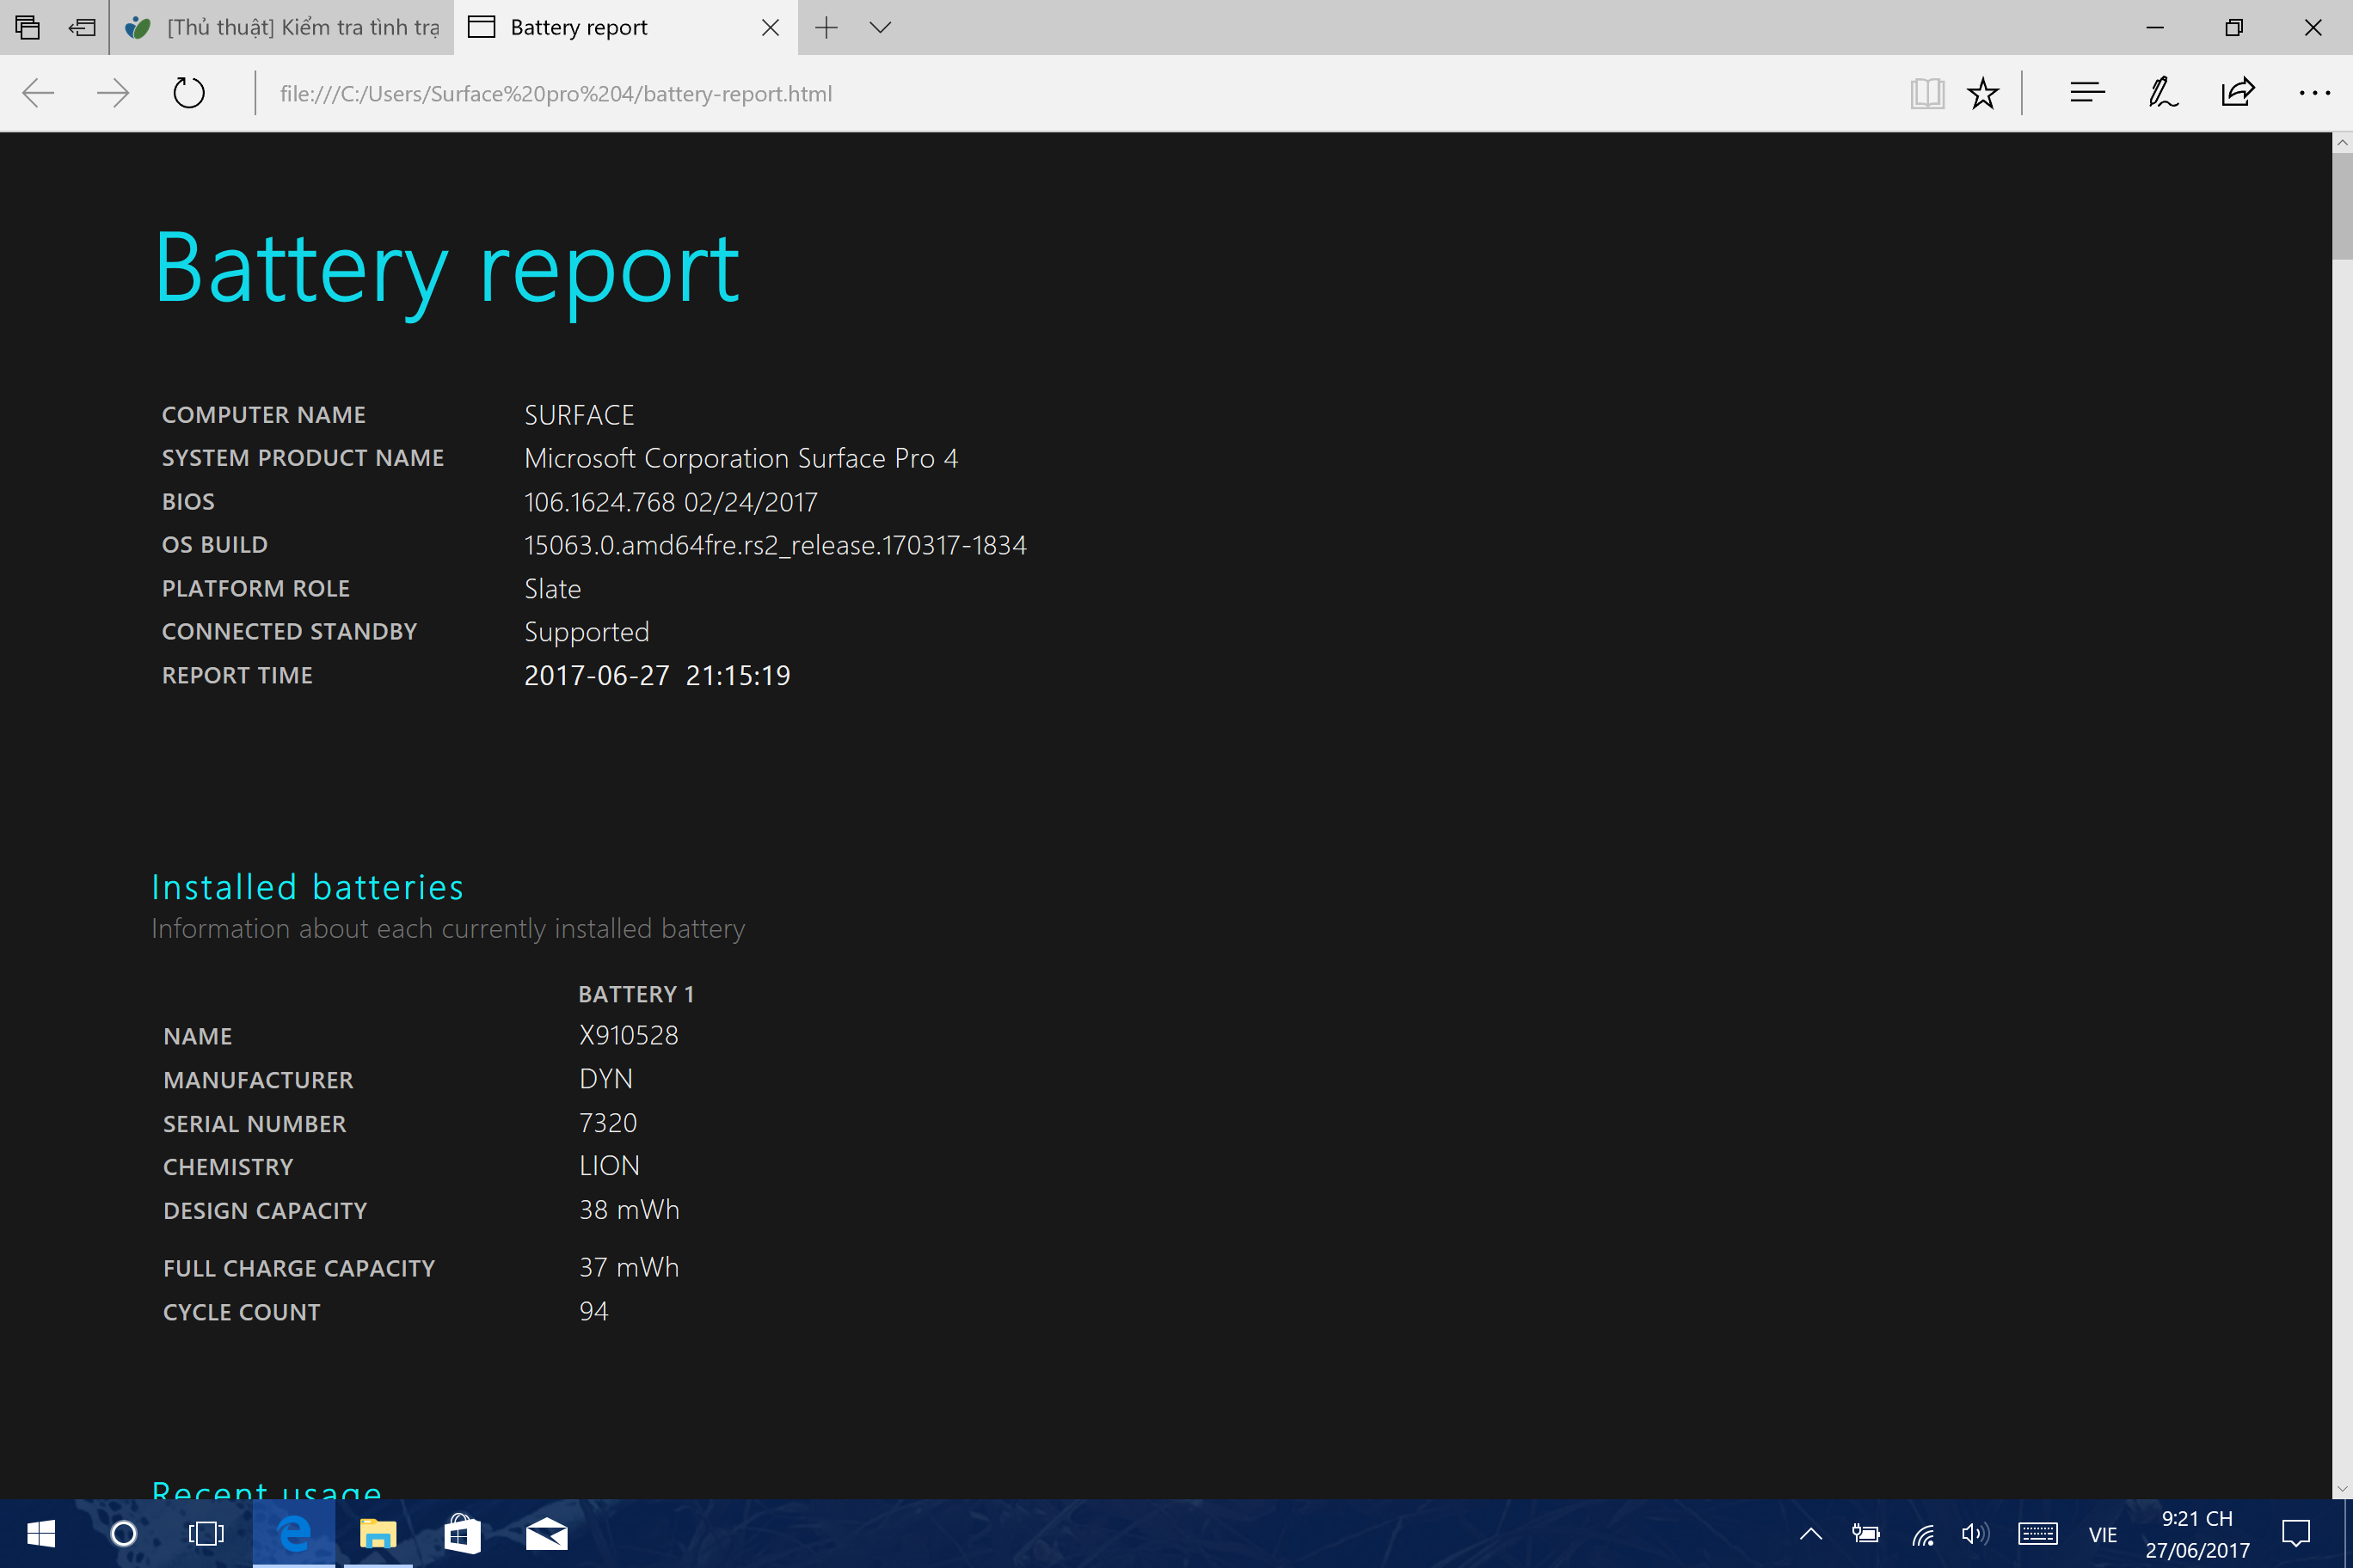This screenshot has height=1568, width=2353.
Task: Switch VIE input language
Action: point(2103,1534)
